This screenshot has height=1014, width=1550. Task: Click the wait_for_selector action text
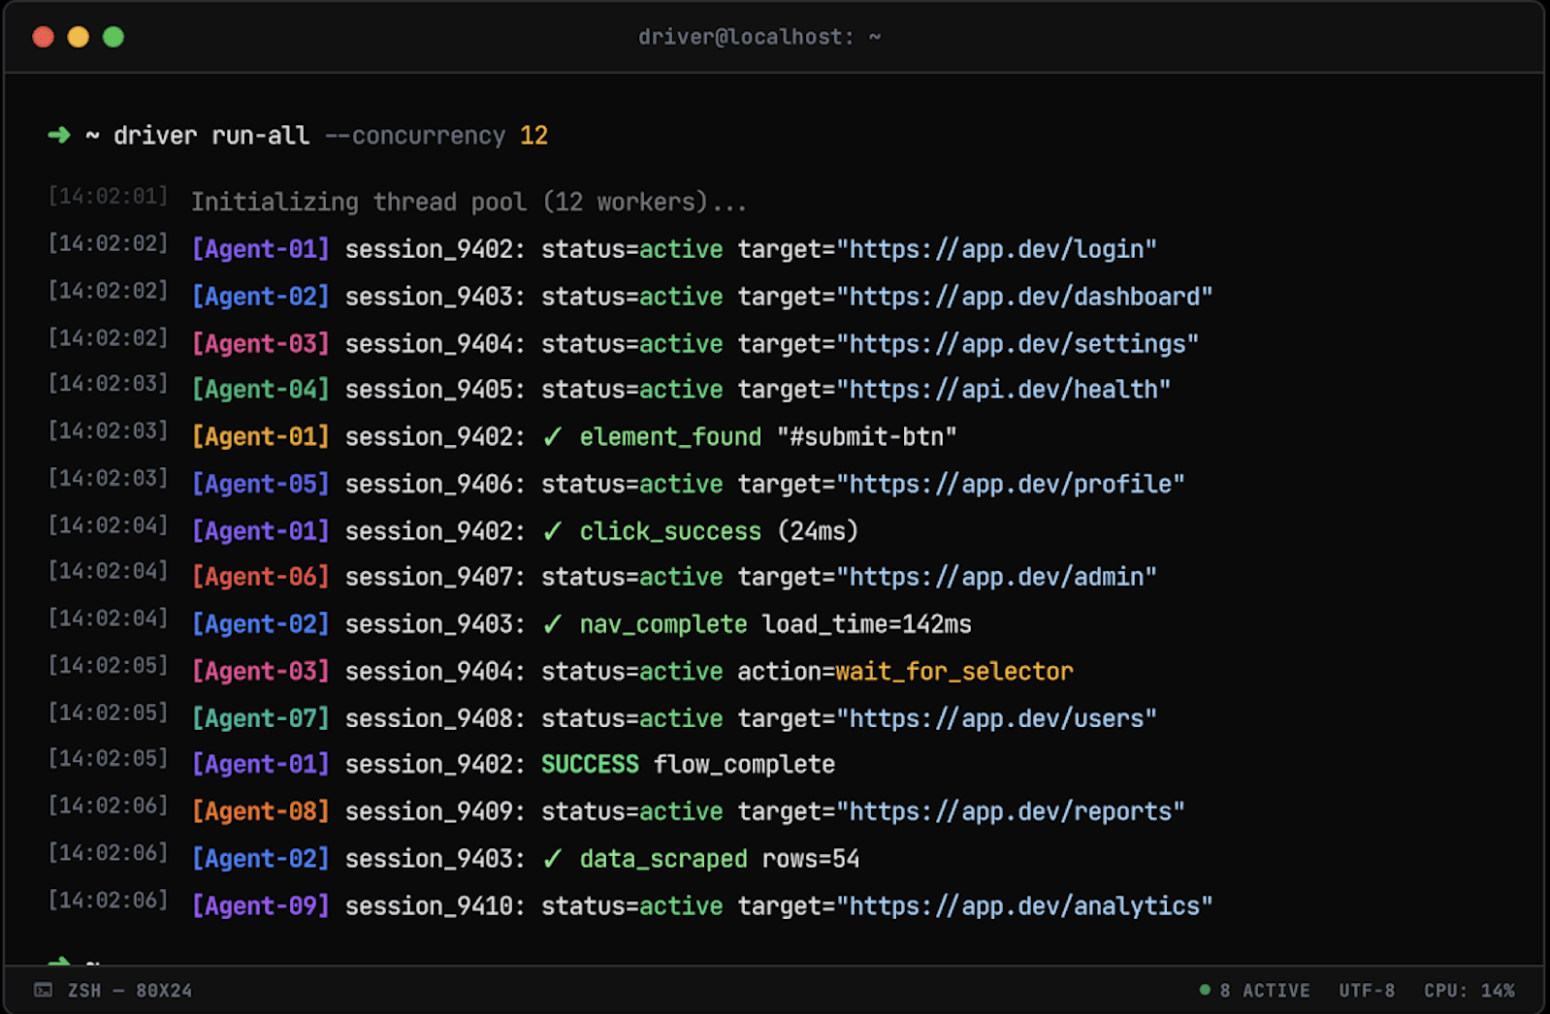954,672
